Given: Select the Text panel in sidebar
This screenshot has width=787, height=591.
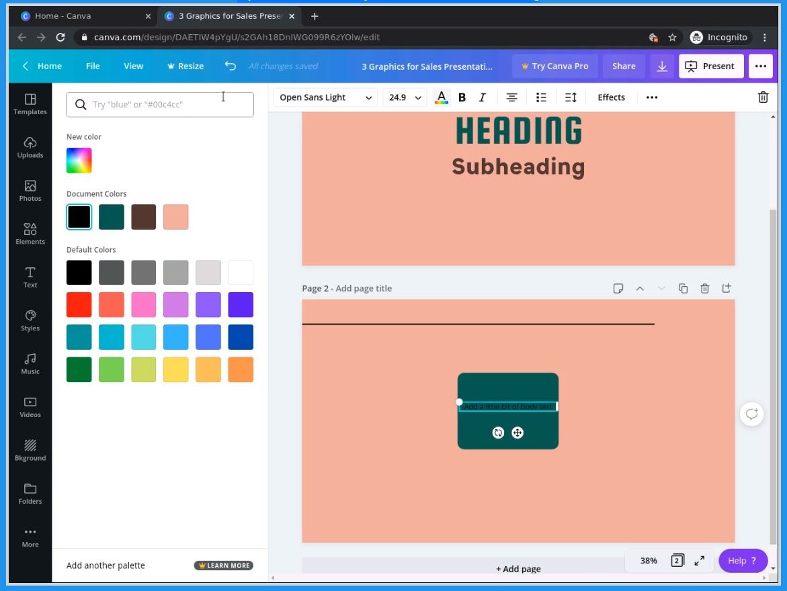Looking at the screenshot, I should pos(30,277).
